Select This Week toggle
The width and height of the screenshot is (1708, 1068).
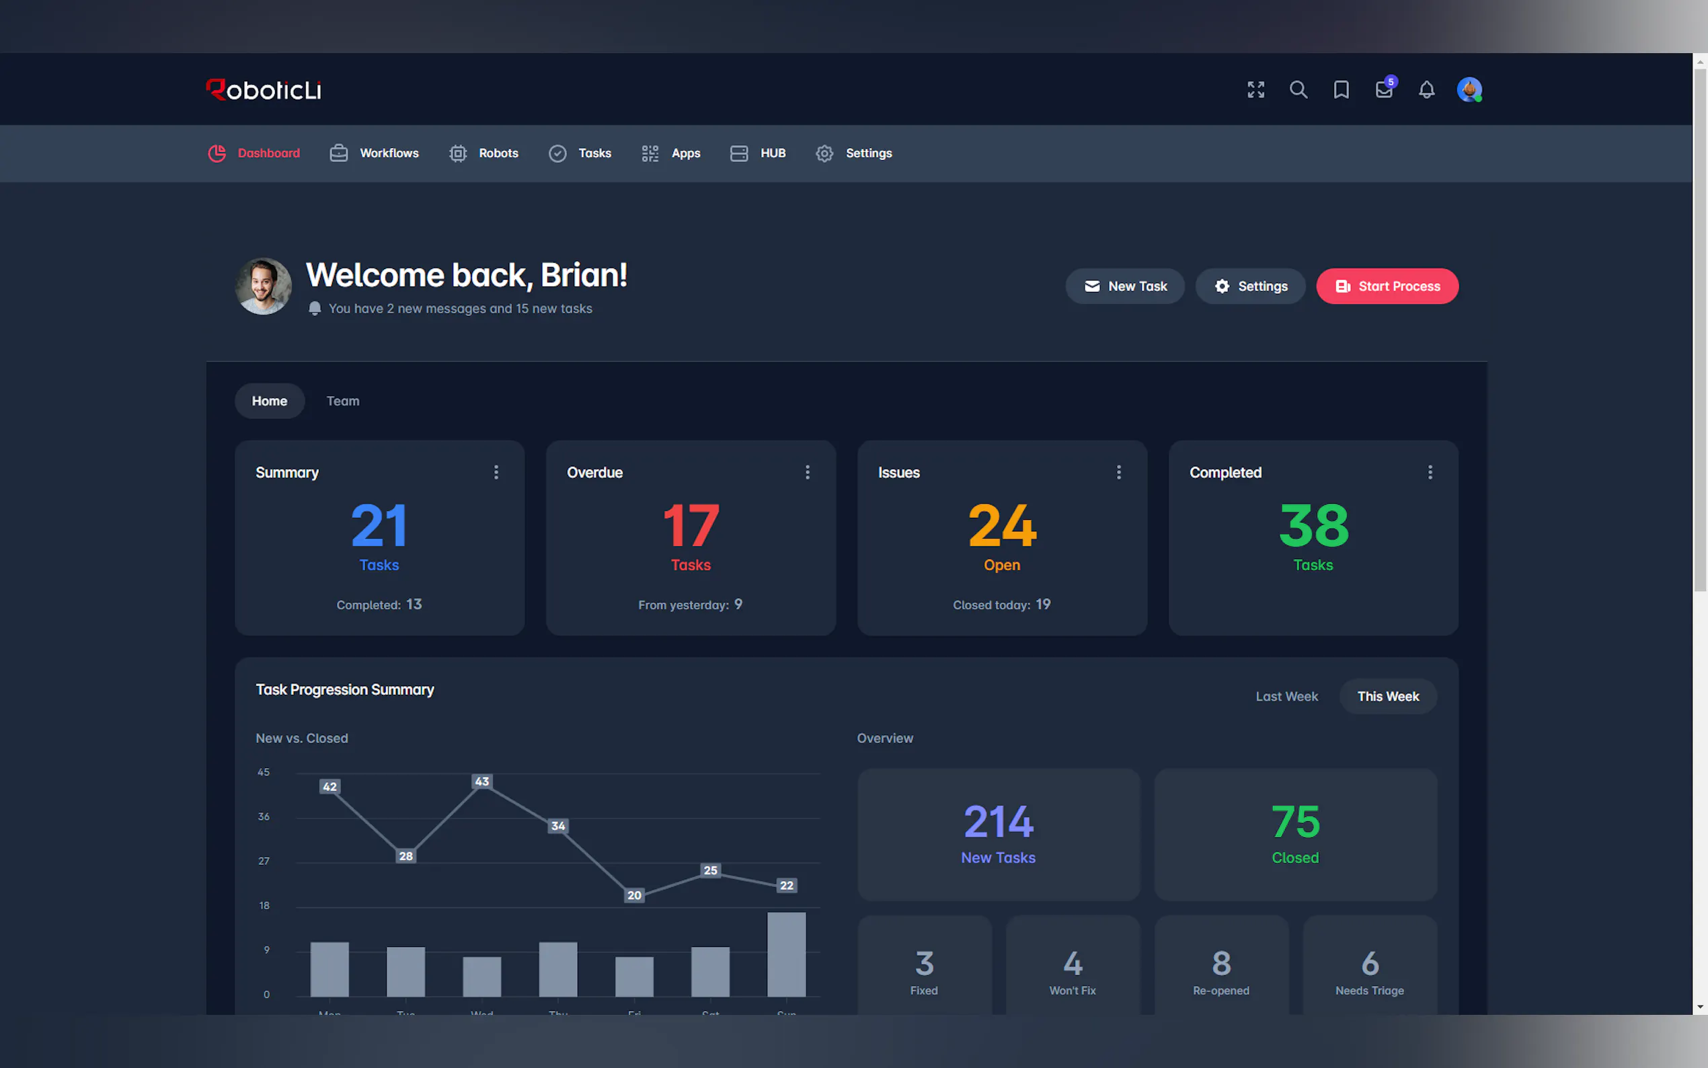(1387, 697)
